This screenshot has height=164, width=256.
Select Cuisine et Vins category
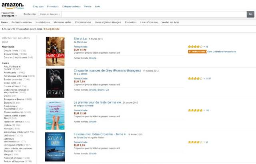point(15,86)
